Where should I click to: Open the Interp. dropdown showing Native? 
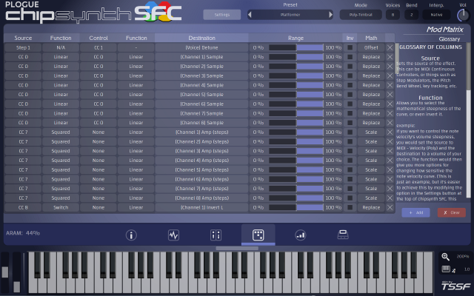coord(436,15)
